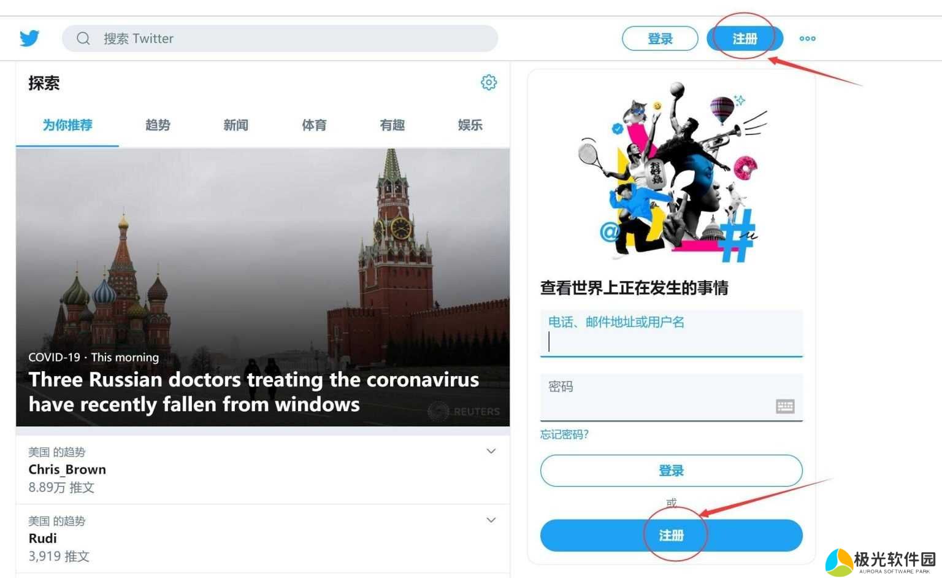The image size is (942, 578).
Task: Switch to the 趋势 tab
Action: [158, 125]
